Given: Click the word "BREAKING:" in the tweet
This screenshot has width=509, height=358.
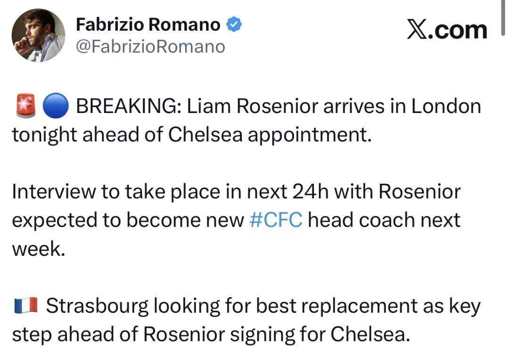Looking at the screenshot, I should pyautogui.click(x=127, y=107).
